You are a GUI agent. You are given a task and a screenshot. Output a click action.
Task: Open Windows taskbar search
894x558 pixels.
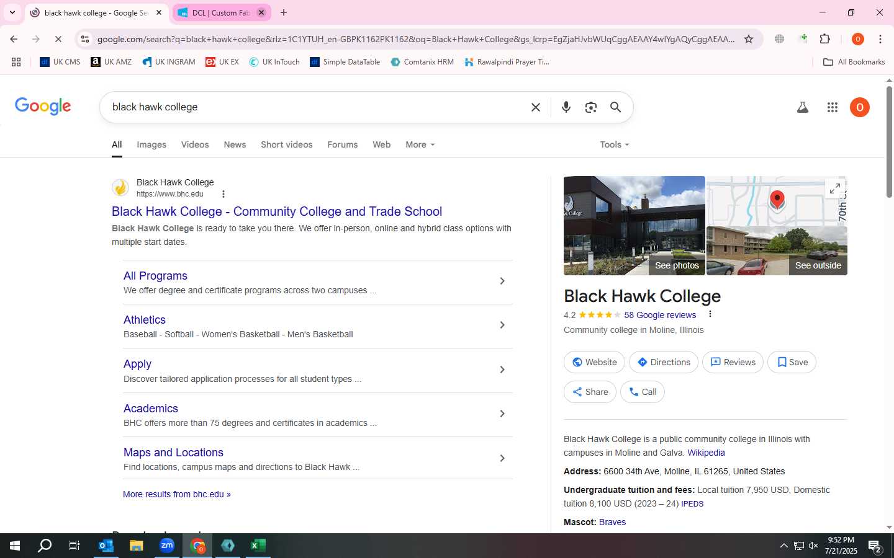pyautogui.click(x=45, y=546)
